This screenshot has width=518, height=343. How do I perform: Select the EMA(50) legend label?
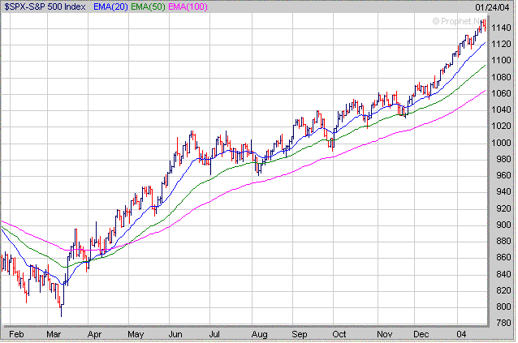click(x=148, y=7)
